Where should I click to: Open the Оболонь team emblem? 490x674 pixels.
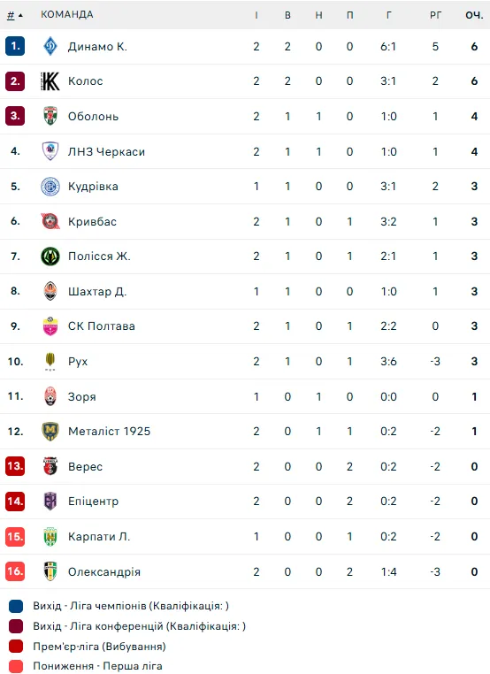pos(50,116)
